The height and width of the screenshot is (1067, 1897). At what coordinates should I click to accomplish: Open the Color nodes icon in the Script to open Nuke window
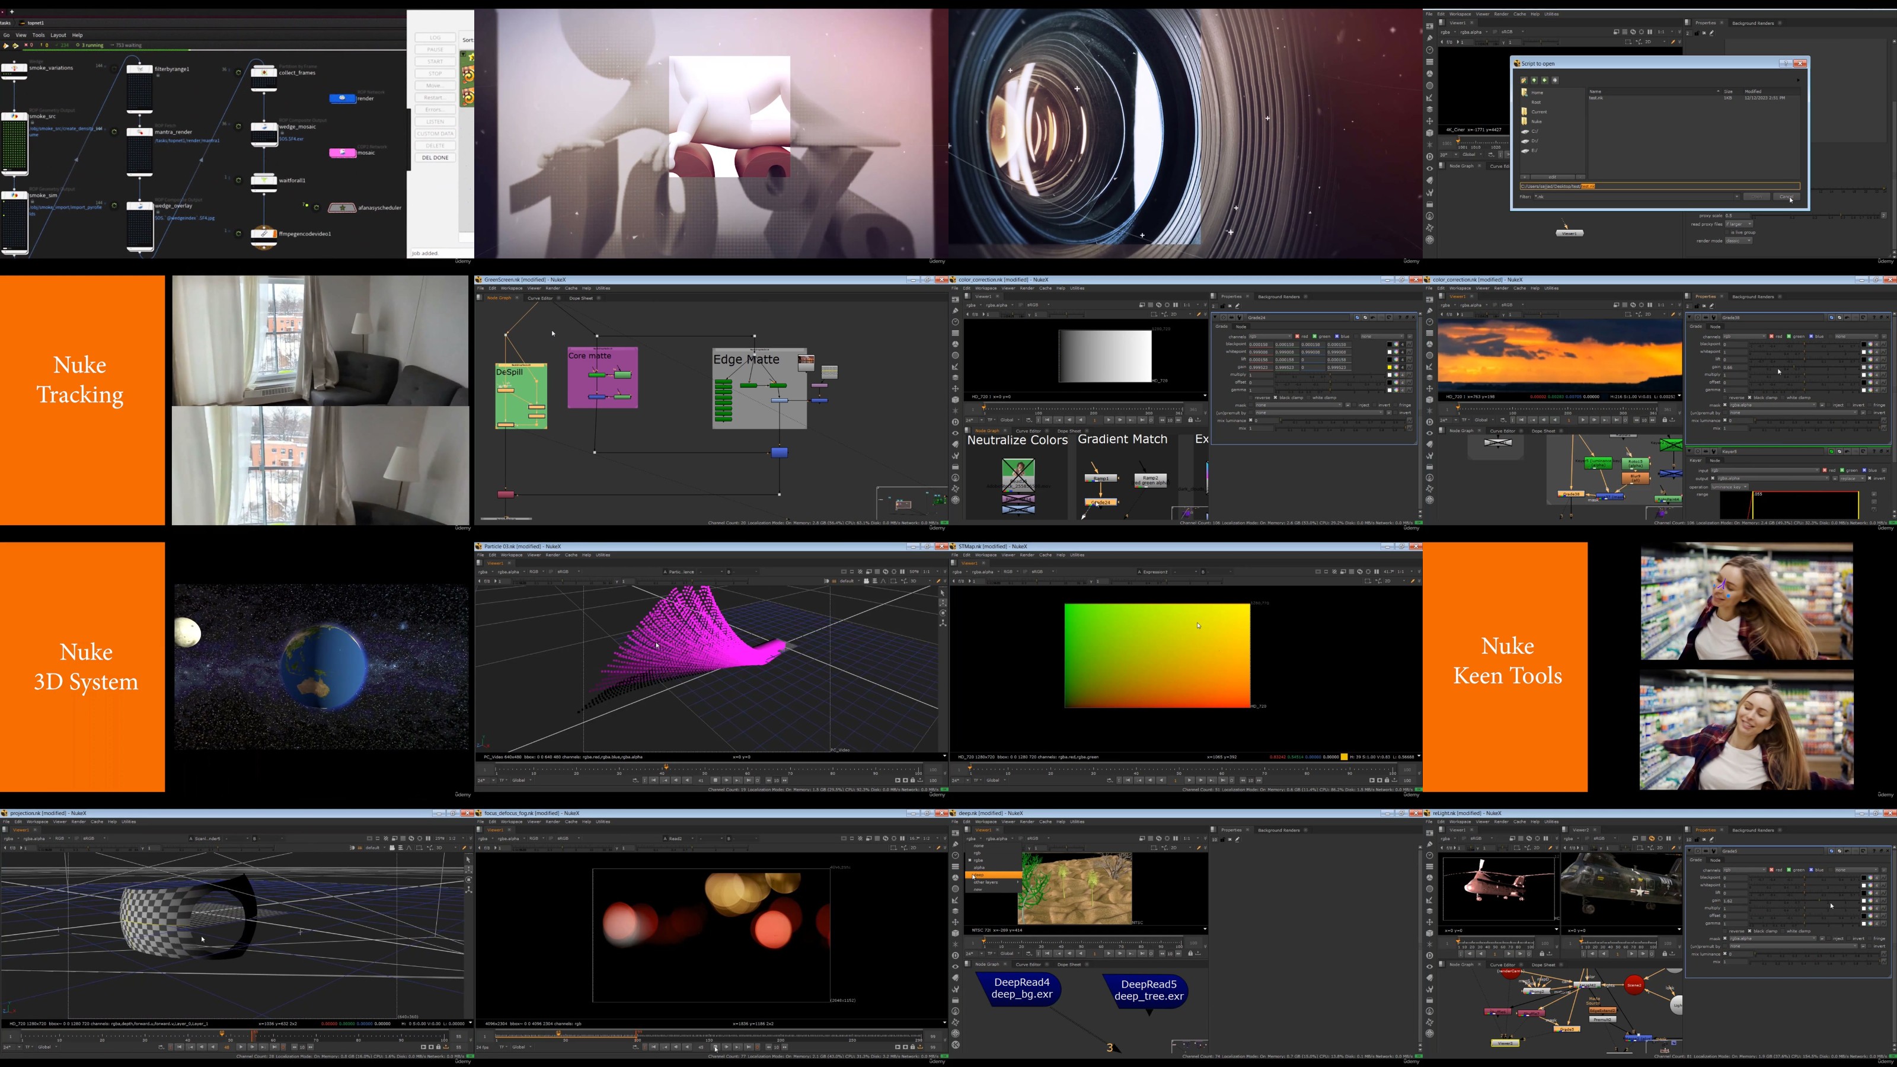pyautogui.click(x=1429, y=74)
